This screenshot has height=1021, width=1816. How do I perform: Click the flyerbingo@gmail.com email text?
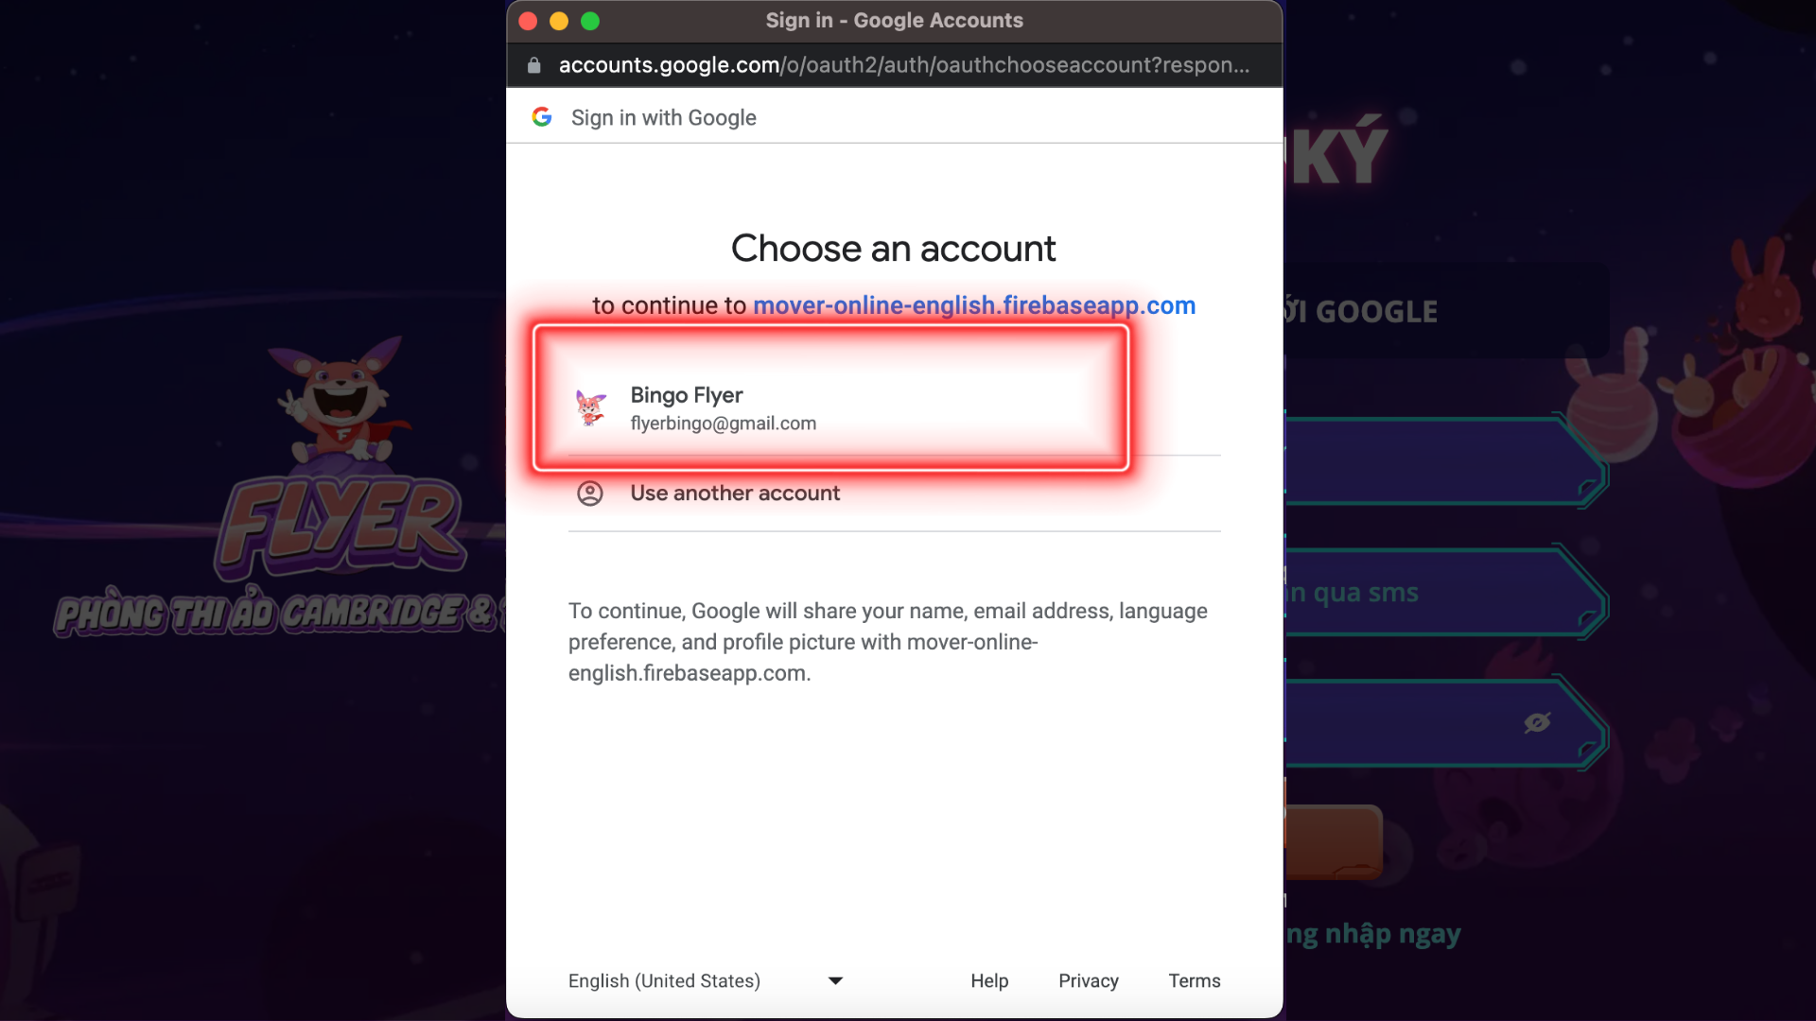tap(723, 424)
